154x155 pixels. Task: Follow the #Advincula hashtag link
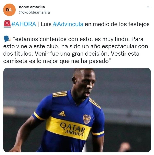click(68, 24)
